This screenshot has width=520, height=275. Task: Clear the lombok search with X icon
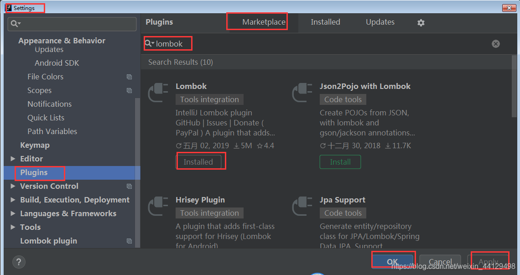click(496, 44)
